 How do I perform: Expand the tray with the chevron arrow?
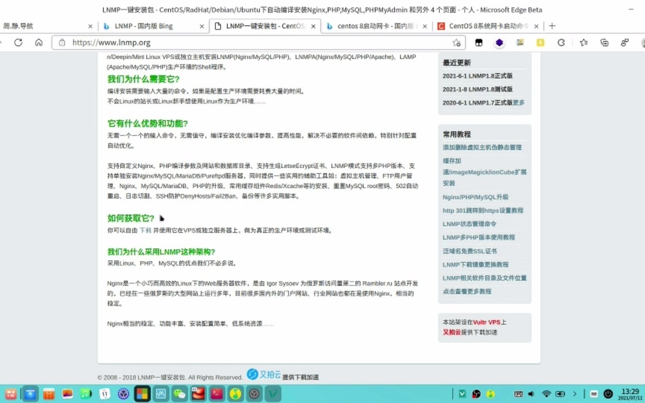pyautogui.click(x=574, y=394)
